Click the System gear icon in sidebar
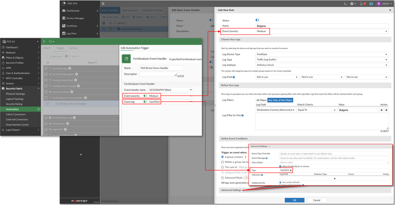The height and width of the screenshot is (205, 395). click(x=3, y=84)
